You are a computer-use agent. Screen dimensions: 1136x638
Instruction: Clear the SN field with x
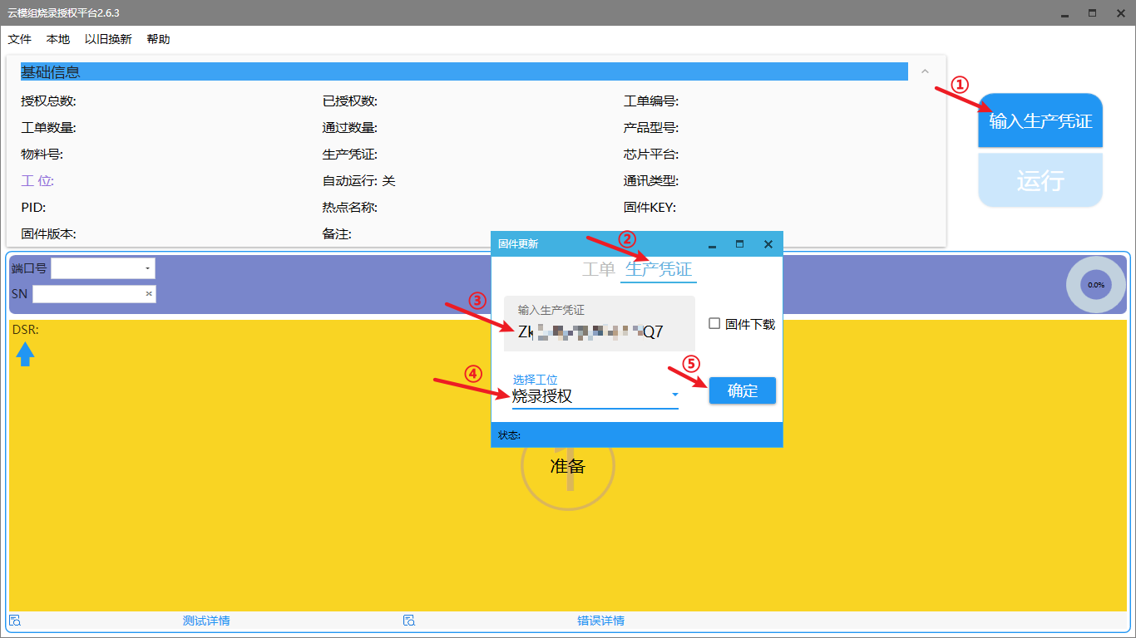149,293
